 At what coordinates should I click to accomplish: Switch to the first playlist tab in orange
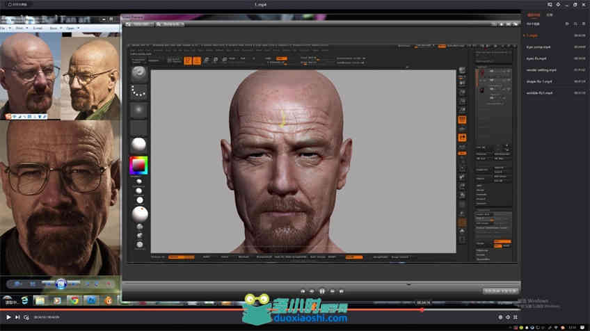(534, 15)
